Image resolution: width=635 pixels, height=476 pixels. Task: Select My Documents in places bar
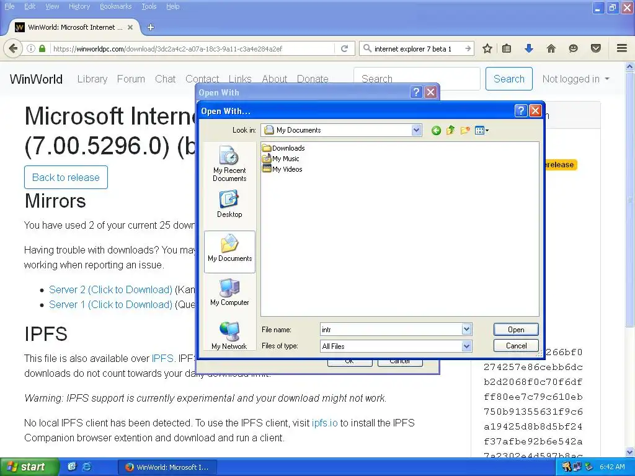pos(229,252)
